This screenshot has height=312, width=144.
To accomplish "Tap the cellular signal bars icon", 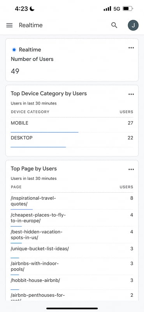I will coord(107,9).
